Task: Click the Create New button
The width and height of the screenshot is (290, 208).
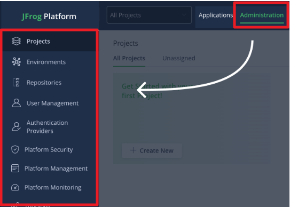Action: 152,150
